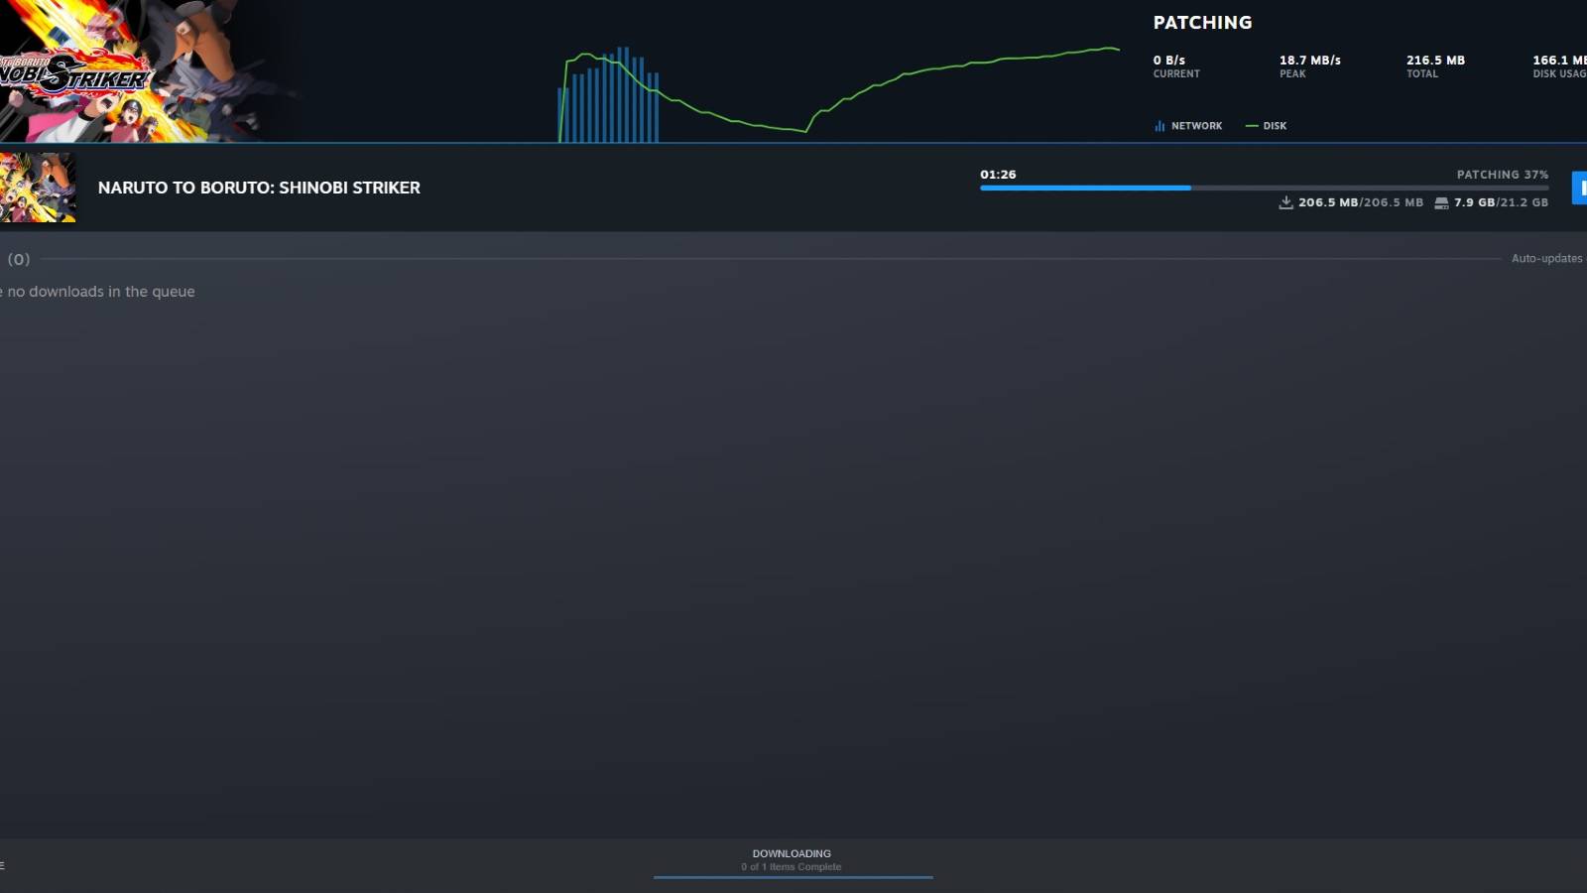Click the download arrow icon next to 206.5 MB
The width and height of the screenshot is (1587, 893).
point(1285,202)
